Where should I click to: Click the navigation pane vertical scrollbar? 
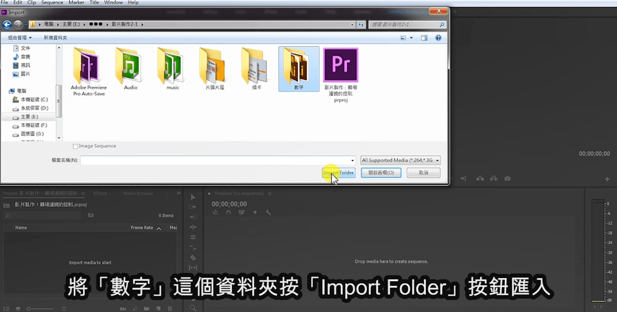point(59,101)
